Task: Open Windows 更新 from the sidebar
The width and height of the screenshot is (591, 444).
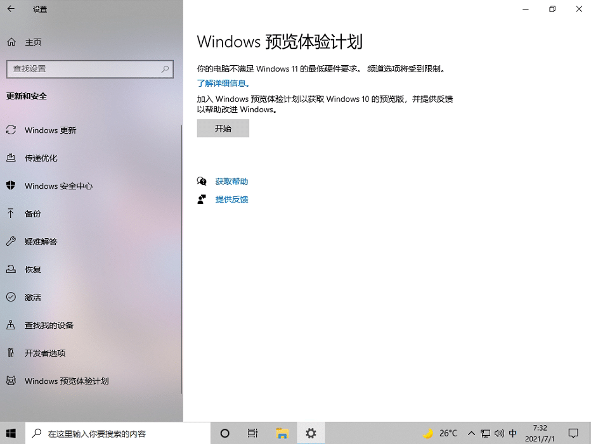Action: 49,130
